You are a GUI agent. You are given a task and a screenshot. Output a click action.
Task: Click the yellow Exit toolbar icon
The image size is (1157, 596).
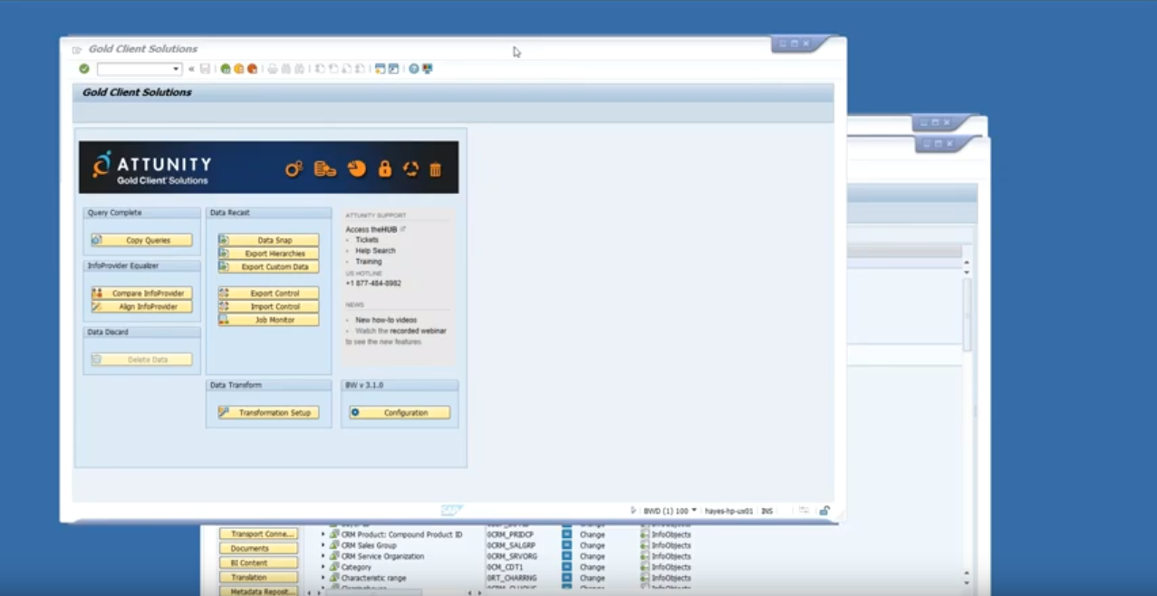click(x=239, y=69)
